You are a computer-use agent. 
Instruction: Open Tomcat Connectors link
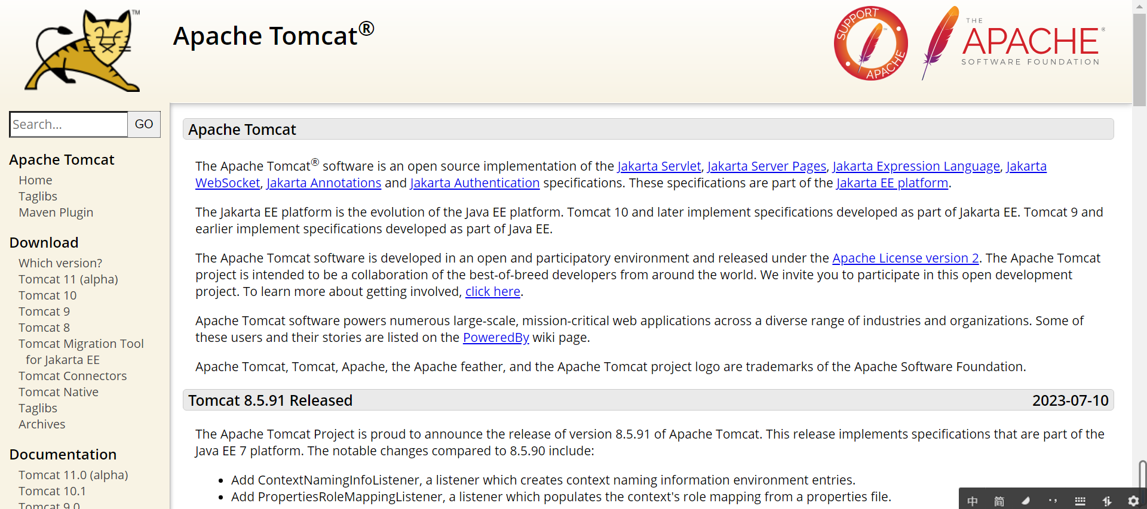(x=72, y=376)
